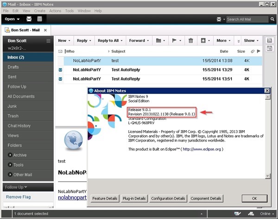The image size is (278, 219).
Task: Open the Calendar grid icon in top bar
Action: click(39, 19)
